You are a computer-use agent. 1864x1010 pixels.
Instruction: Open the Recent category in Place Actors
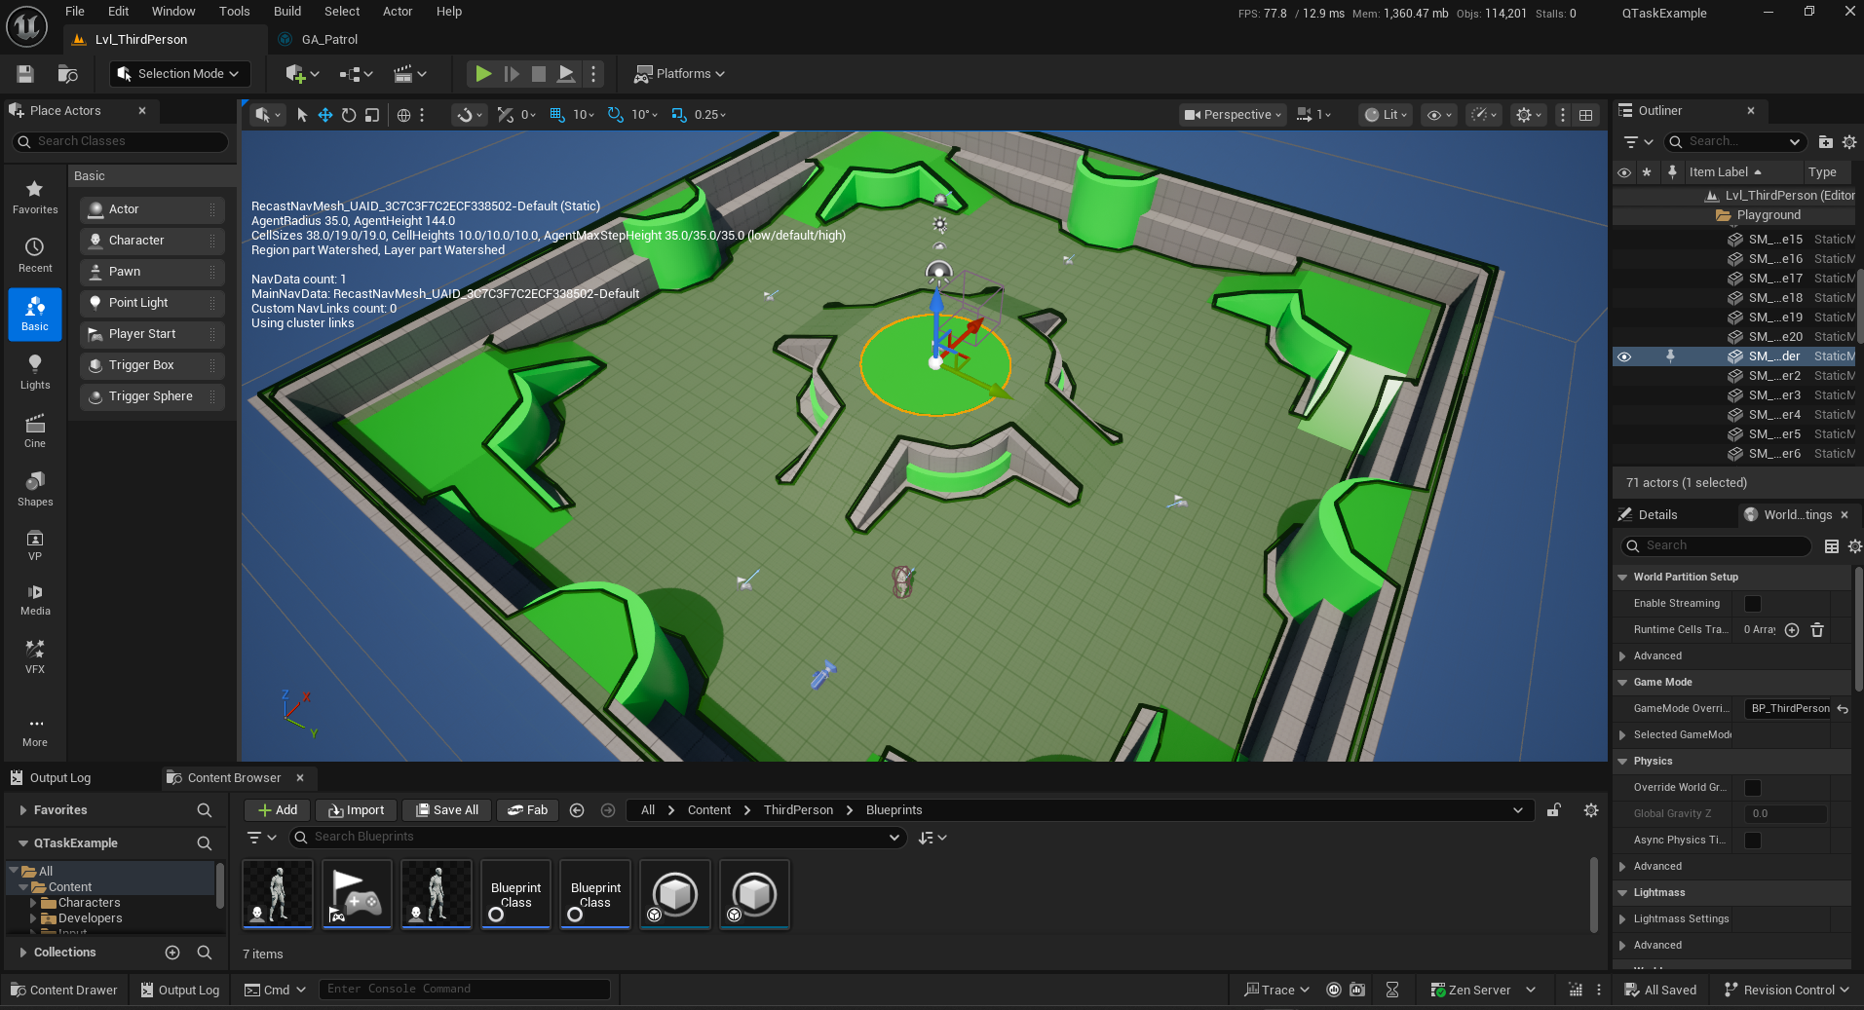click(x=35, y=255)
